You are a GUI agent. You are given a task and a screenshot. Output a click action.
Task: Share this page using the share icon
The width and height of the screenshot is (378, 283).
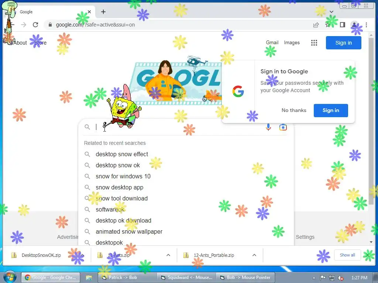click(316, 25)
